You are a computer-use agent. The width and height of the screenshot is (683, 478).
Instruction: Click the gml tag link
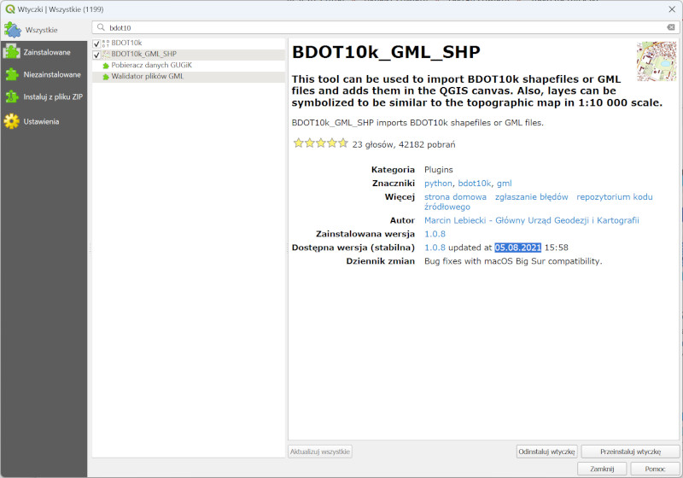(x=505, y=184)
